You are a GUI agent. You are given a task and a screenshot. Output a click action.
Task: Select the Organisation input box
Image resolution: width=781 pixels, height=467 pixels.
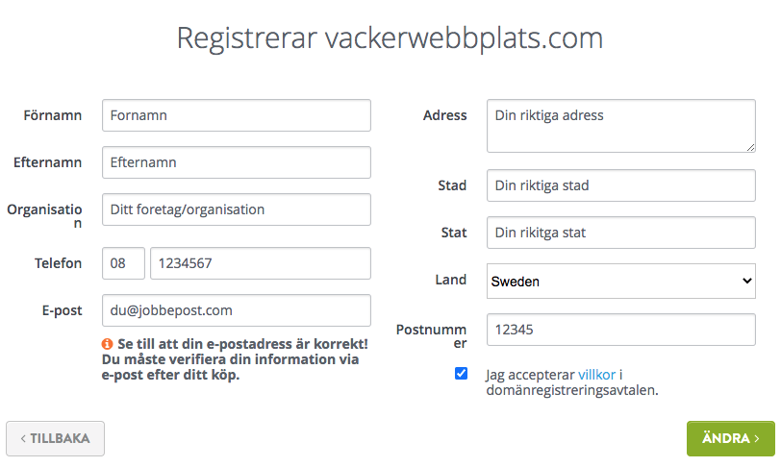tap(237, 209)
